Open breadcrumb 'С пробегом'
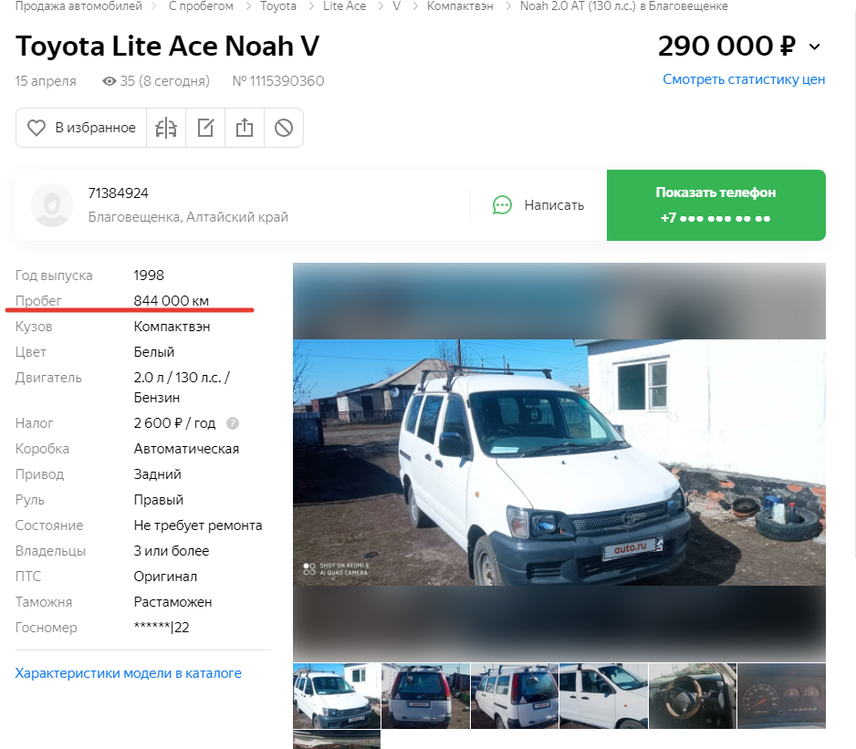 click(201, 6)
